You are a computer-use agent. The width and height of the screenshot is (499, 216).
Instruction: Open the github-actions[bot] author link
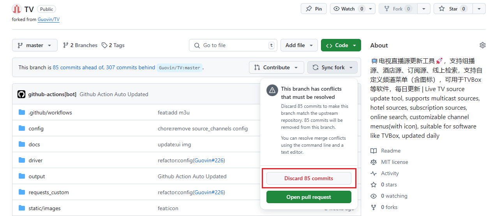click(52, 94)
